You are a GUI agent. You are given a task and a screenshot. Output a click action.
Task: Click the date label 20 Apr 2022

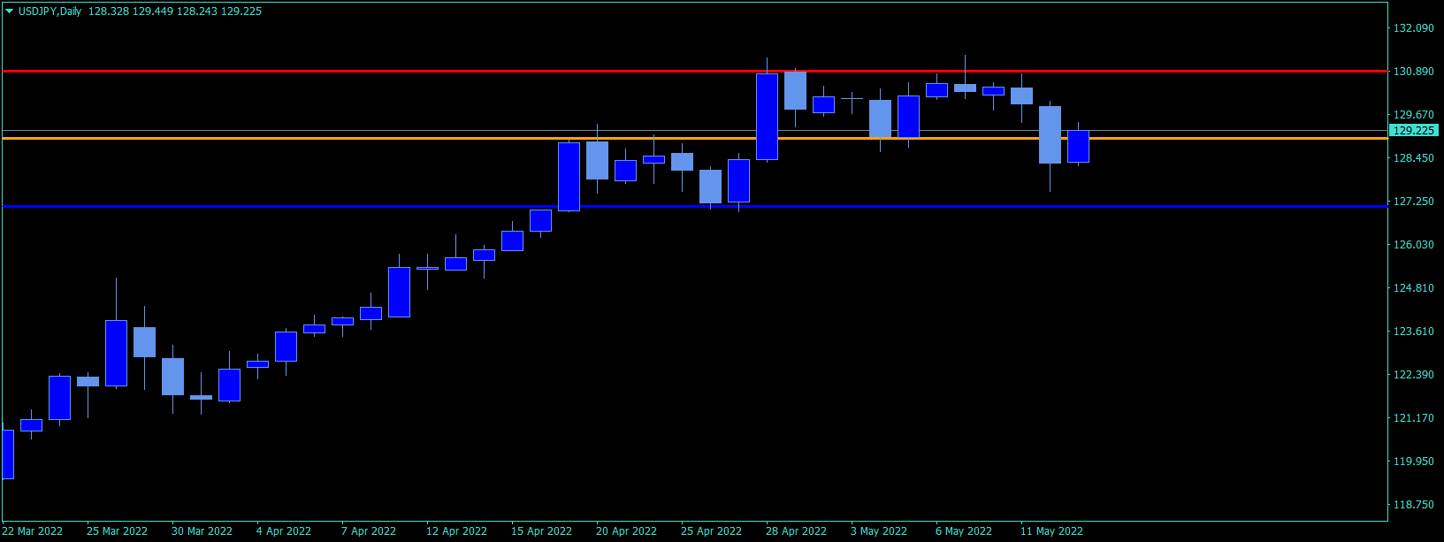tap(626, 531)
